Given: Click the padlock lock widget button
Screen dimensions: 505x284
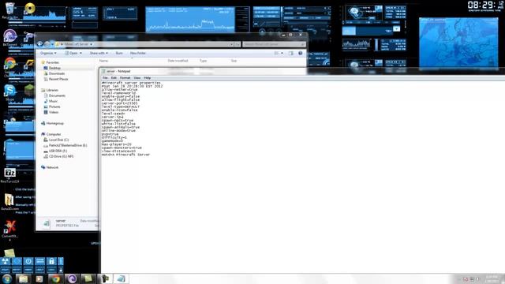Looking at the screenshot, I should tap(51, 261).
